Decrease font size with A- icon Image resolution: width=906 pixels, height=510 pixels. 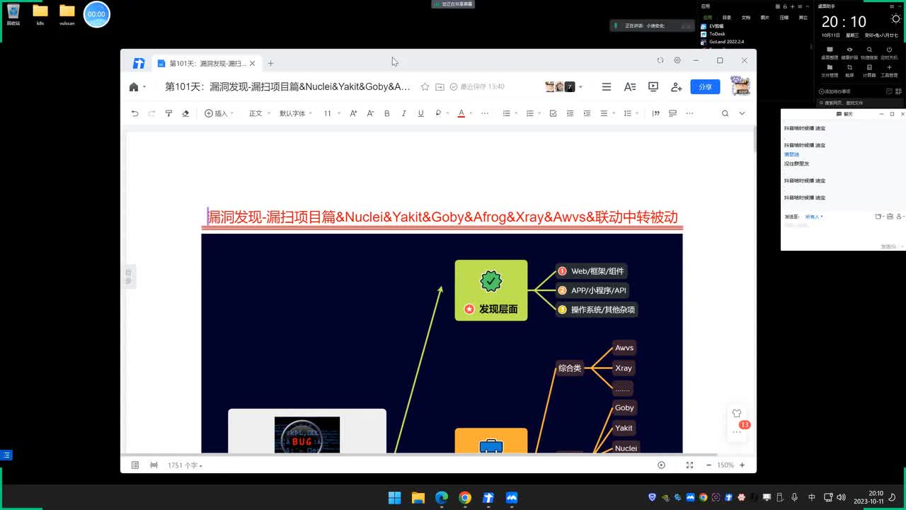coord(370,113)
